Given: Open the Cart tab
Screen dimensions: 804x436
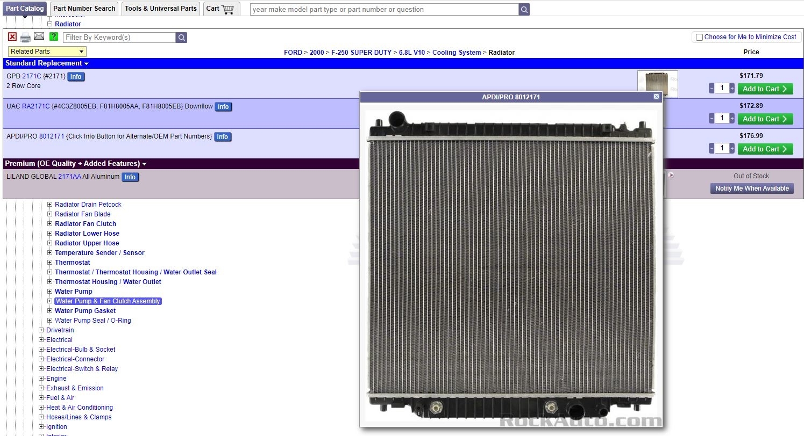Looking at the screenshot, I should pos(221,9).
